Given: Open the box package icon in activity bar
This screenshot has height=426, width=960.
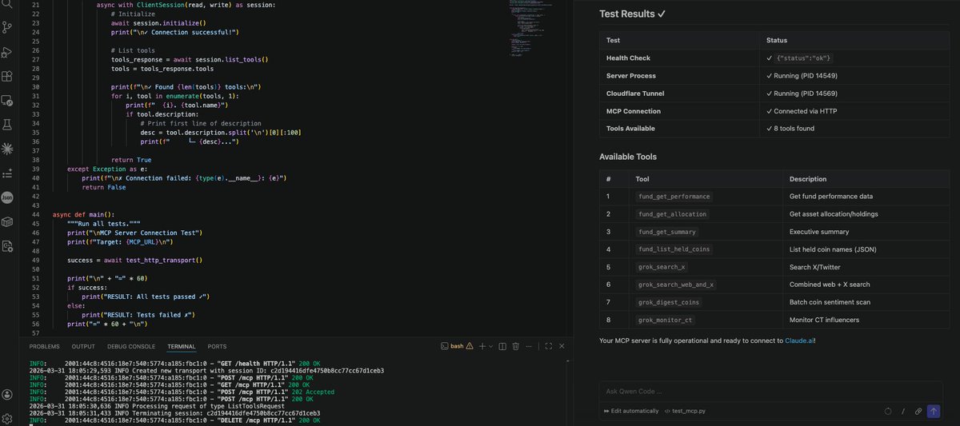Looking at the screenshot, I should click(7, 221).
